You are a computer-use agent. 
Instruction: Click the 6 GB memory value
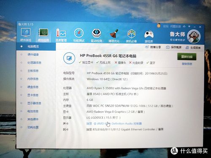click(90, 100)
